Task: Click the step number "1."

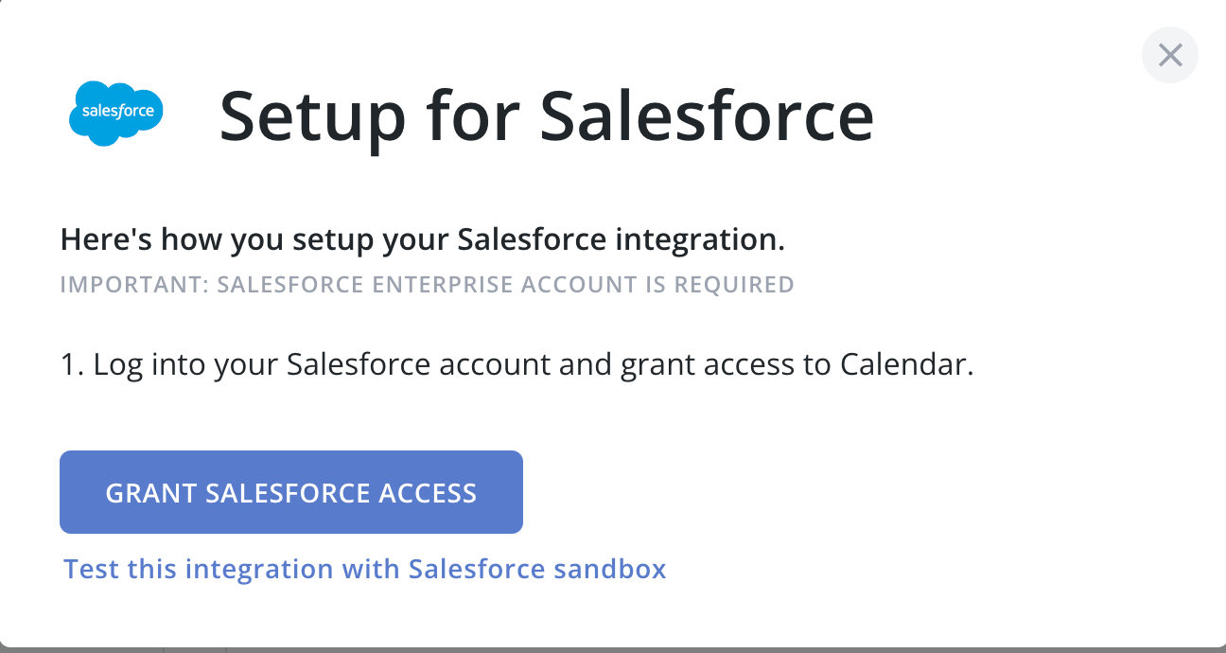Action: pyautogui.click(x=72, y=364)
